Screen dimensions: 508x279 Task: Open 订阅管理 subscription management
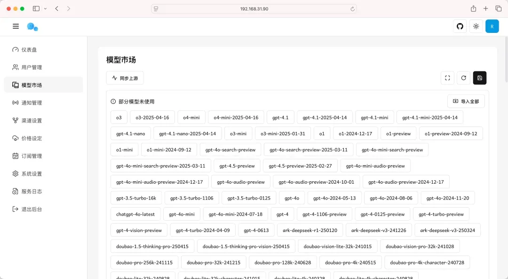point(43,155)
